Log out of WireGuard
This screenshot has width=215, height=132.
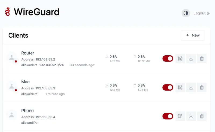pyautogui.click(x=201, y=13)
